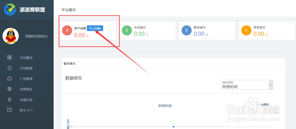The width and height of the screenshot is (296, 129).
Task: Click the blue data point on chart
Action: click(x=173, y=127)
